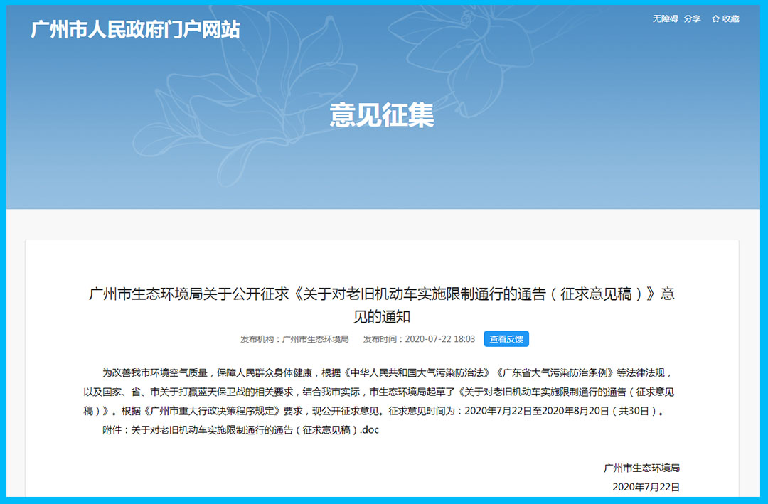Image resolution: width=768 pixels, height=504 pixels.
Task: Click the consultation period text 2020年7月22日至2020年8月20日
Action: pos(551,411)
